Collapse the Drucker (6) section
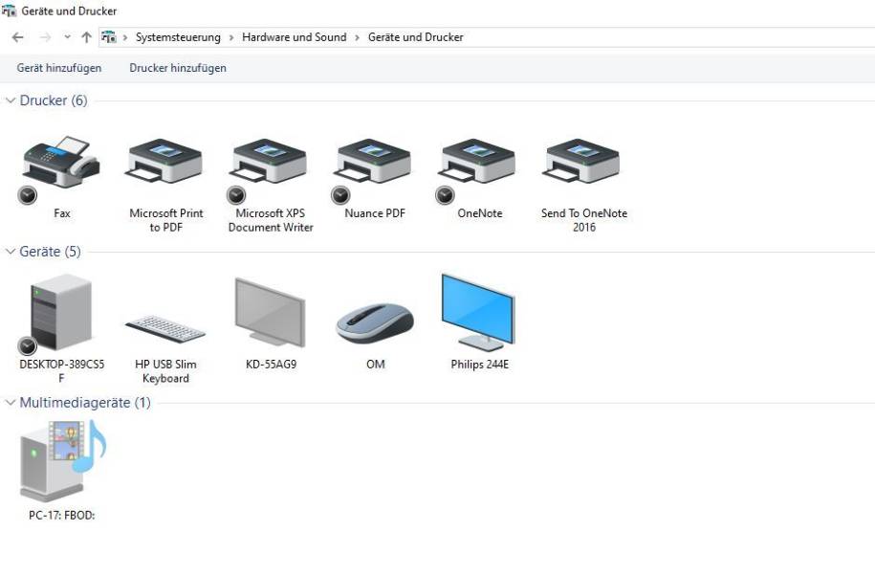Viewport: 875px width, 577px height. pyautogui.click(x=10, y=100)
